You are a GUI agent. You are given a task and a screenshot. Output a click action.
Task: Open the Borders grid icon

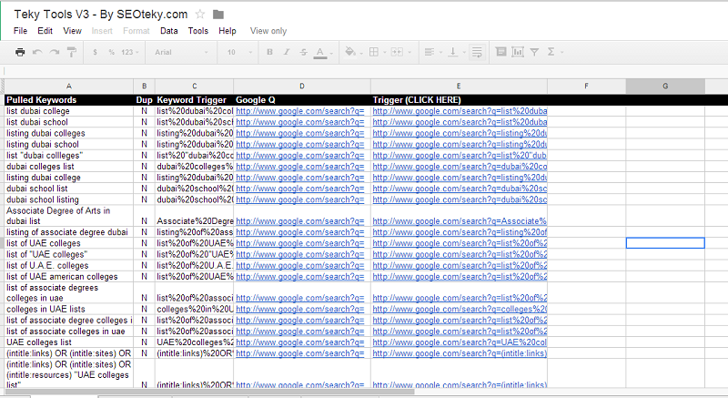pos(374,52)
